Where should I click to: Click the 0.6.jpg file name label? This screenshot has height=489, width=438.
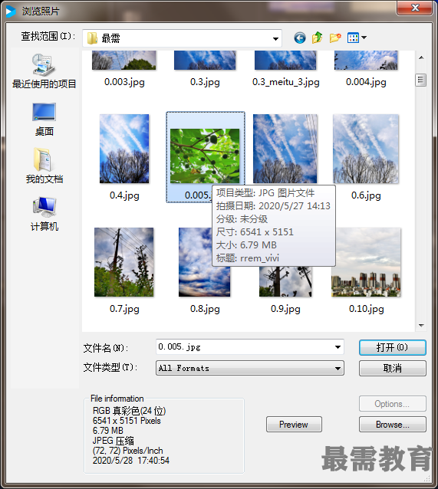[x=366, y=195]
